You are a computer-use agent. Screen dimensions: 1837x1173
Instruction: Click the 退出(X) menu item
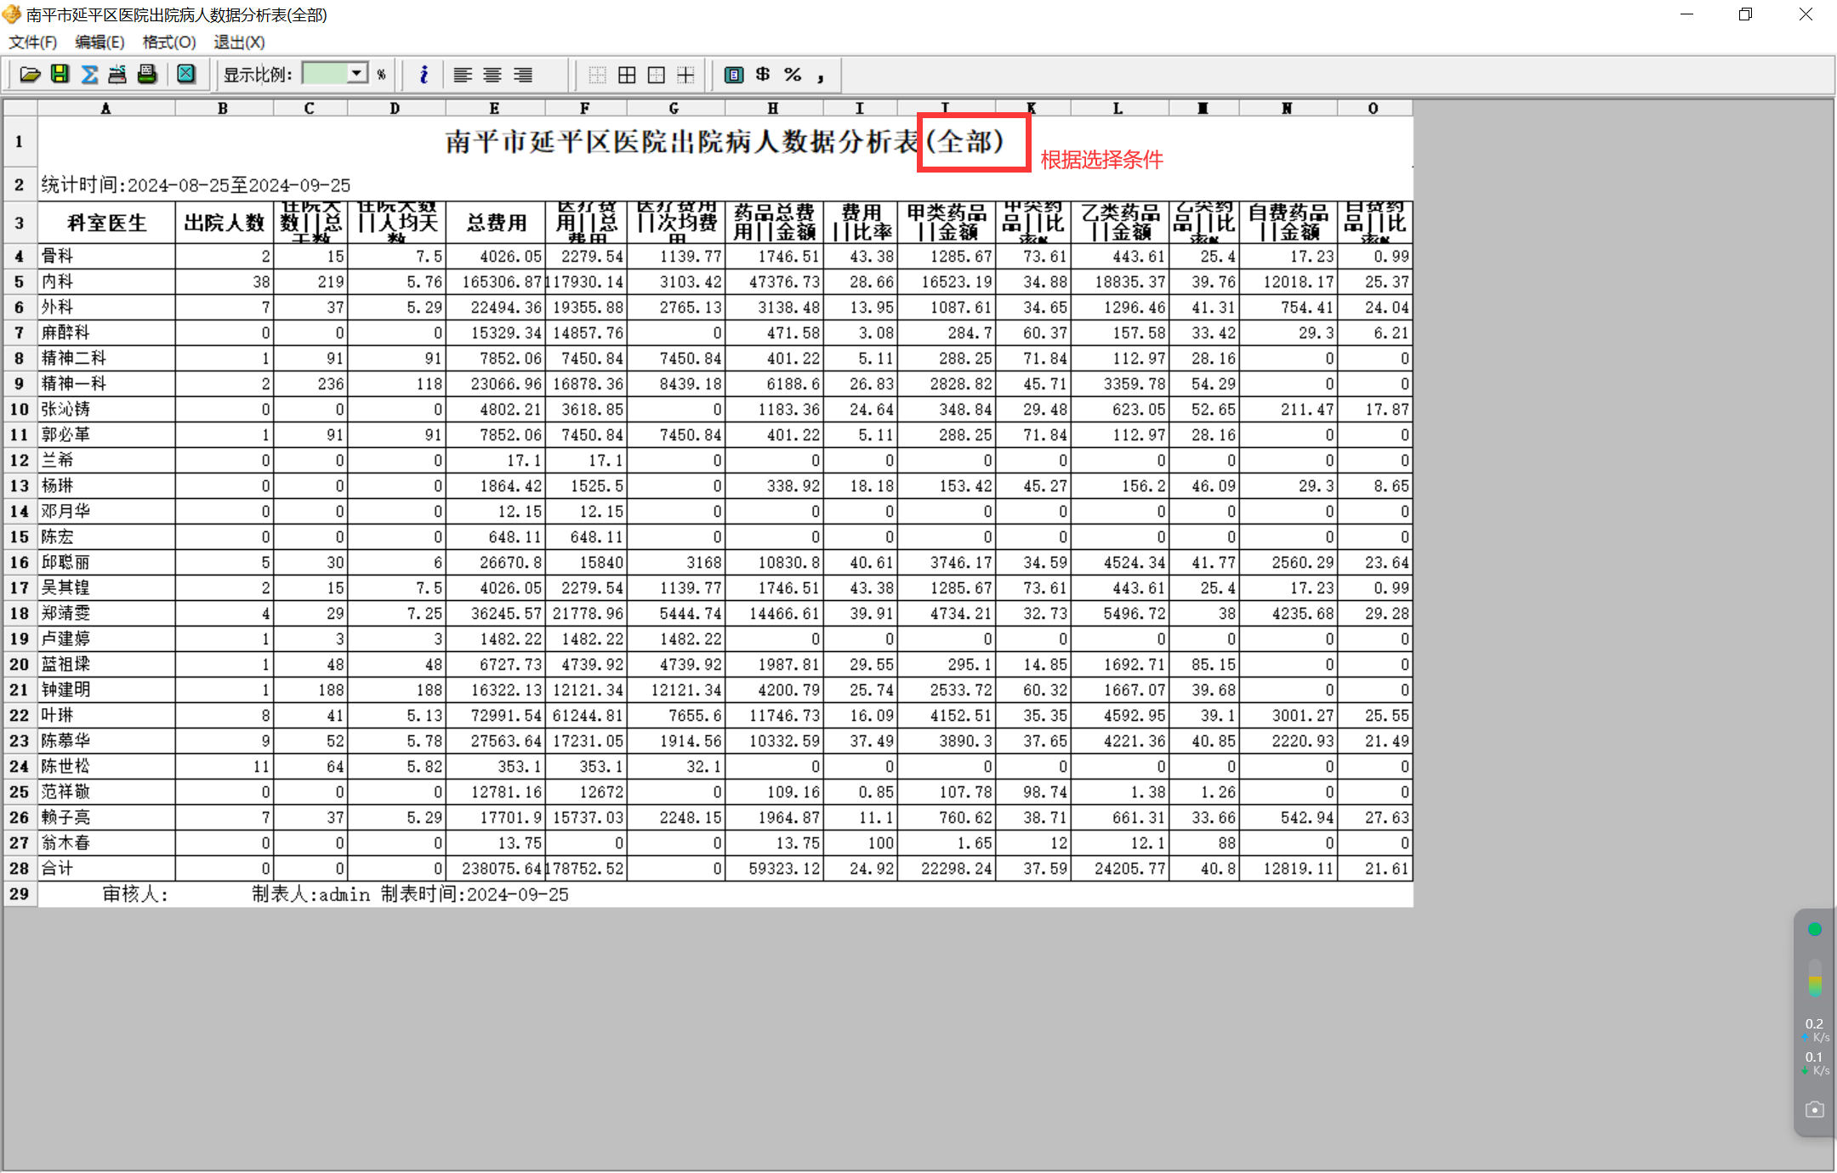(x=239, y=42)
